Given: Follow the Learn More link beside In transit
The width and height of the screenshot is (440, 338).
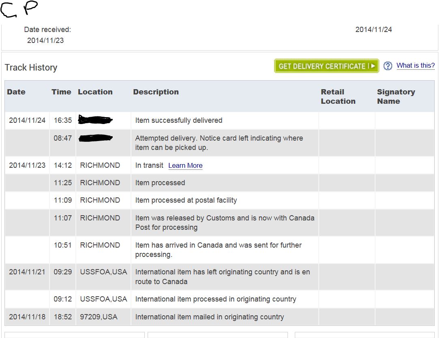Looking at the screenshot, I should click(185, 165).
